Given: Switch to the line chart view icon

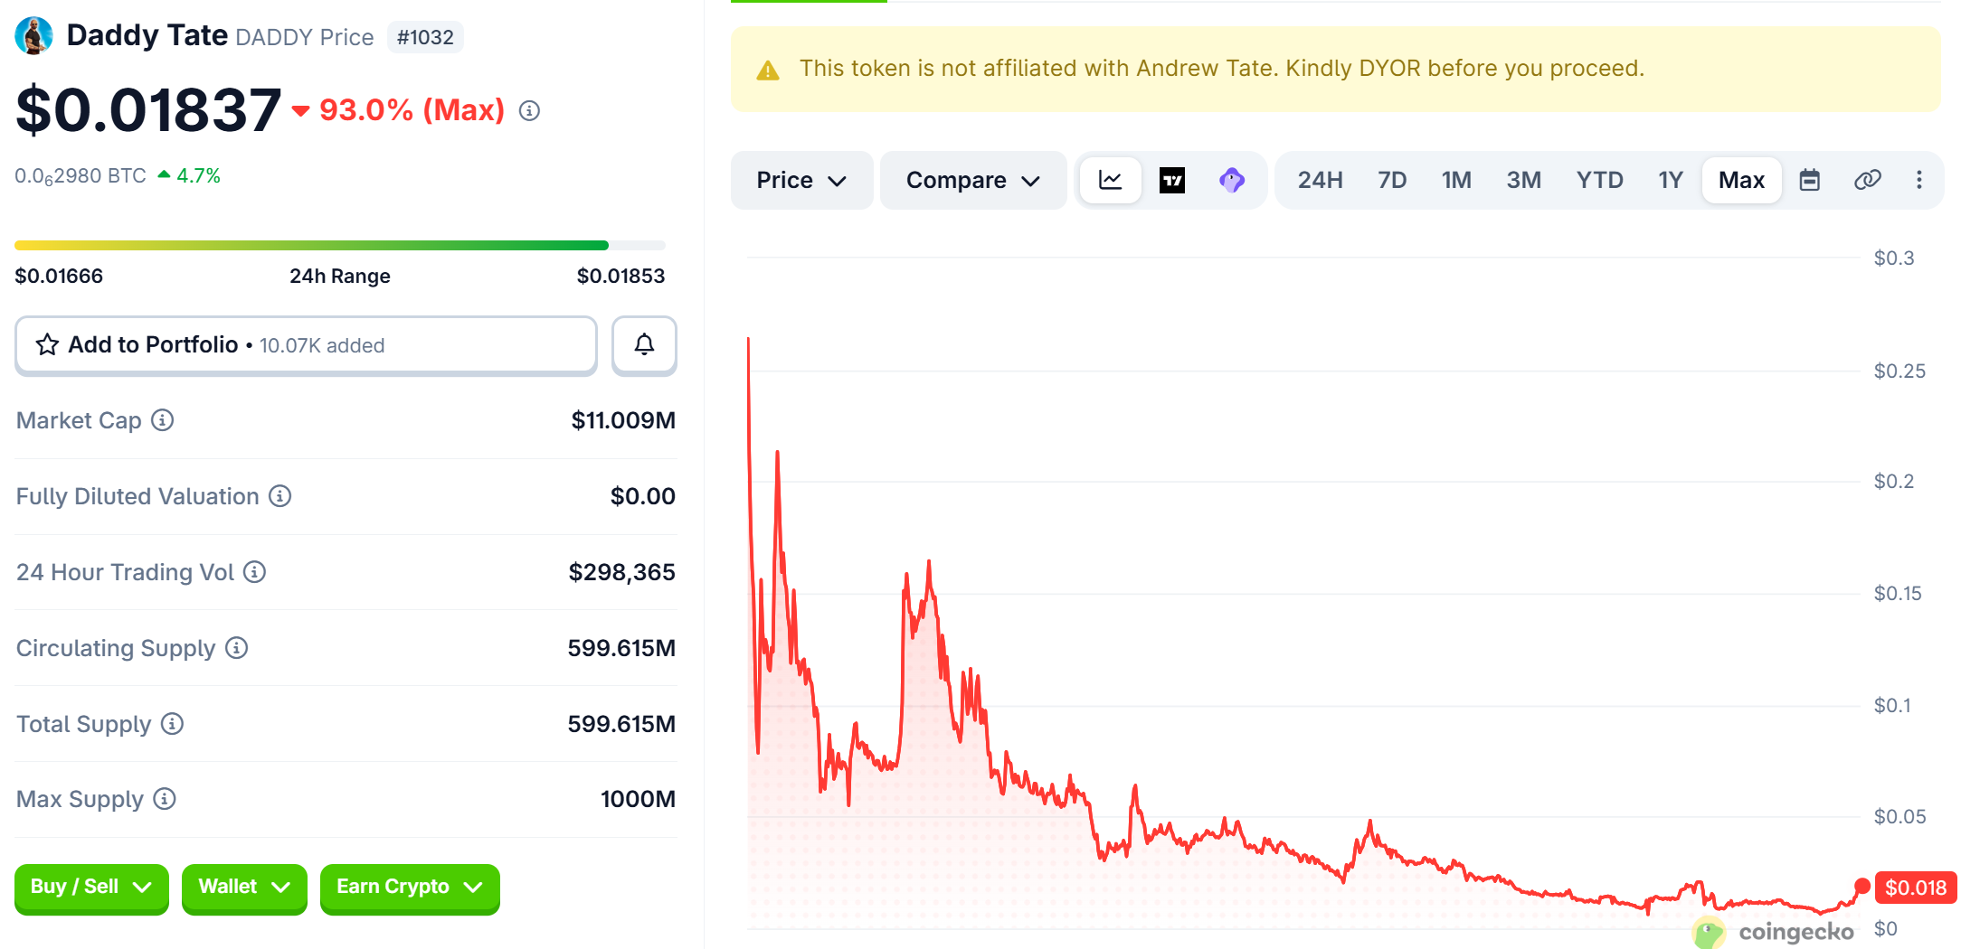Looking at the screenshot, I should (1110, 180).
